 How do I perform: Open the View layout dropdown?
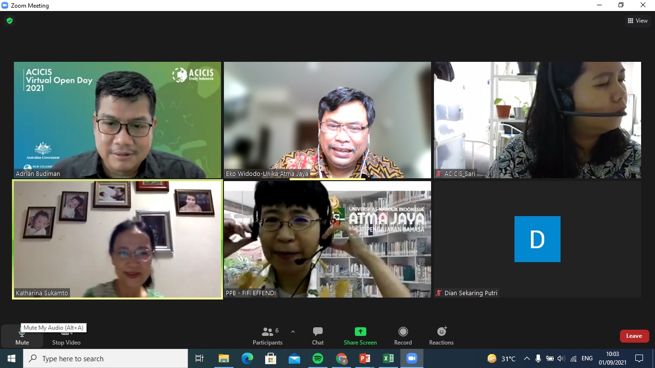[x=638, y=21]
